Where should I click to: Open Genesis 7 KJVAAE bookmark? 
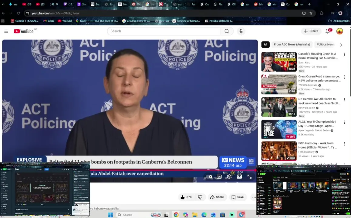25,21
